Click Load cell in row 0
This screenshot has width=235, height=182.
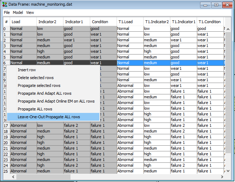[x=23, y=28]
